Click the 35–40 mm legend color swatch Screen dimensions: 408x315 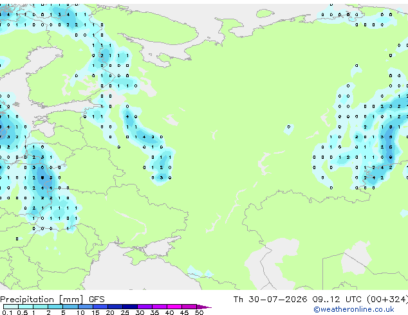tap(159, 307)
